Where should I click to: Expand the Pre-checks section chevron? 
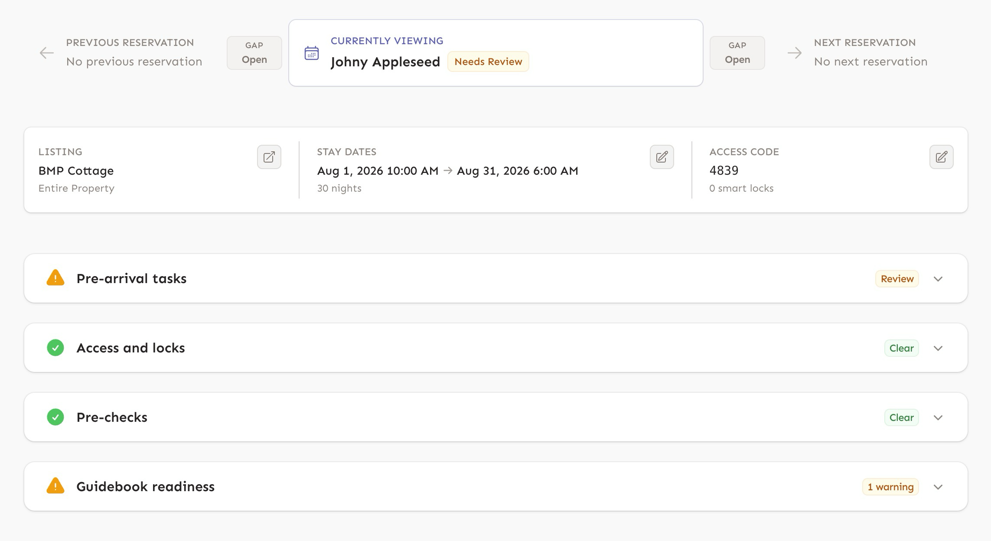938,417
